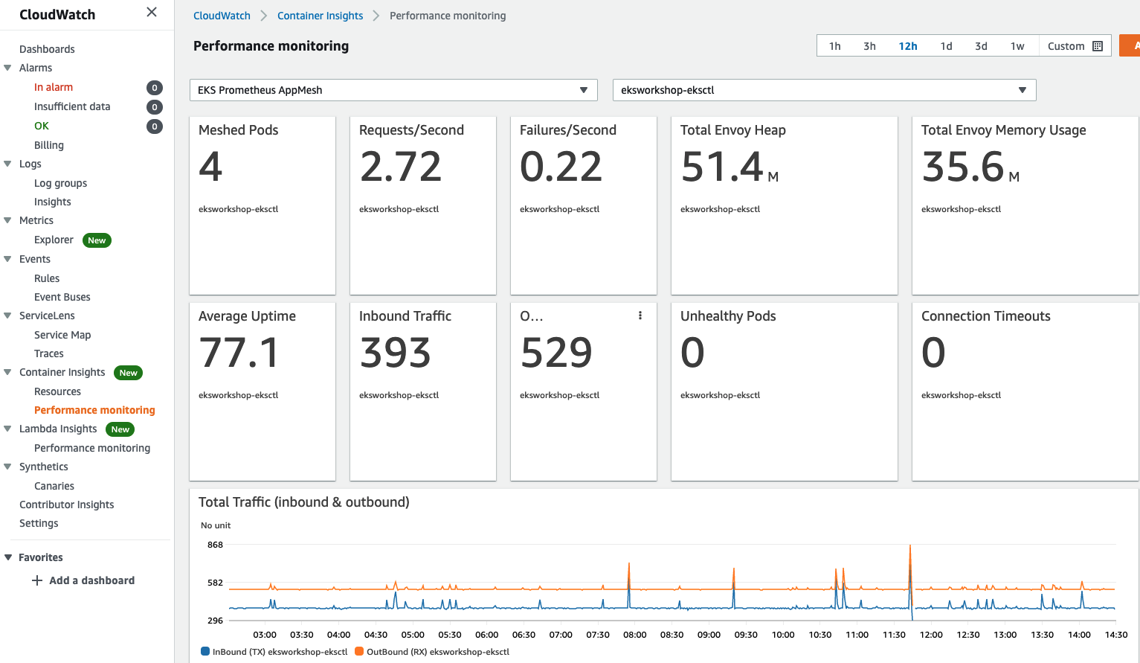Open Contributor Insights

67,505
